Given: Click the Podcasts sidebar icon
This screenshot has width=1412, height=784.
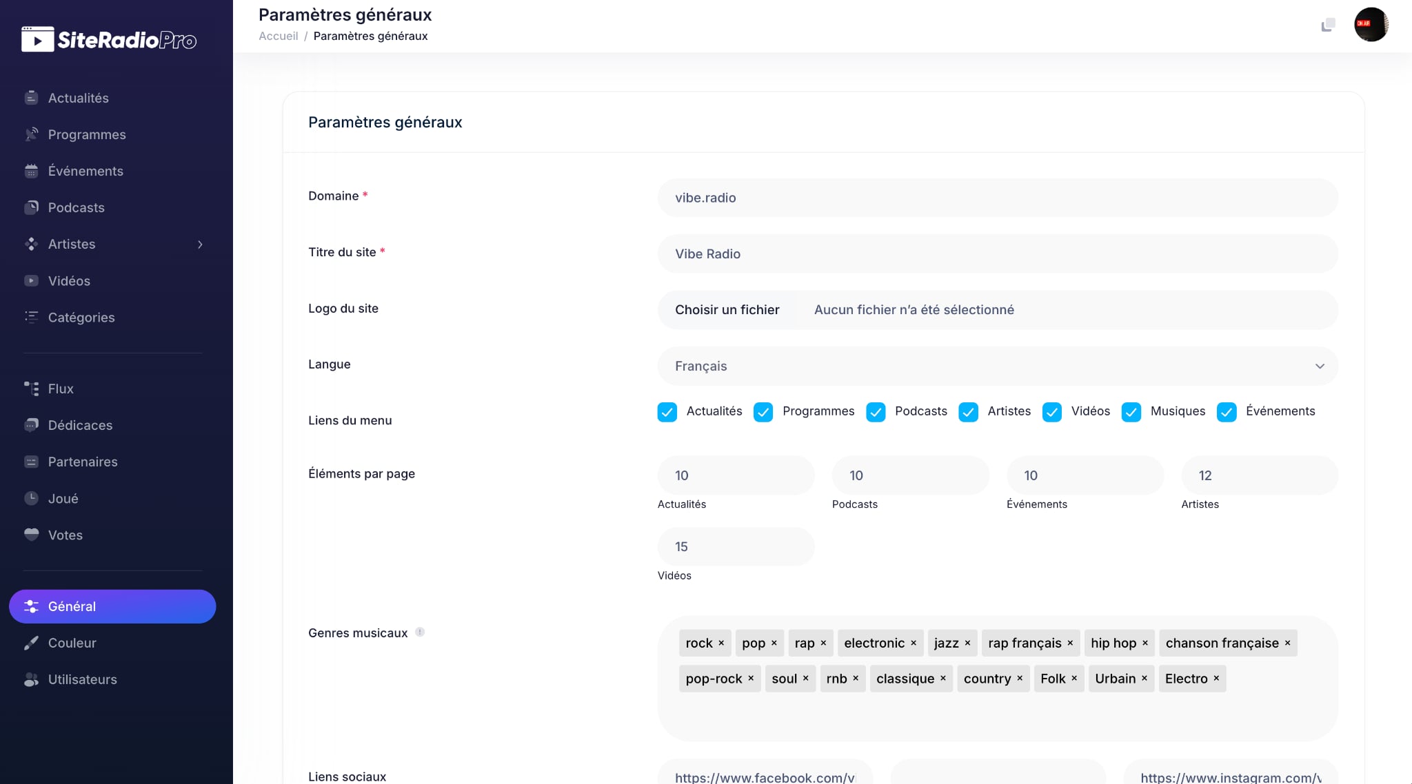Looking at the screenshot, I should click(x=31, y=207).
